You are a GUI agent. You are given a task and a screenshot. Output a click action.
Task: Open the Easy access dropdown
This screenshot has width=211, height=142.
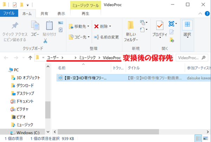click(x=143, y=29)
